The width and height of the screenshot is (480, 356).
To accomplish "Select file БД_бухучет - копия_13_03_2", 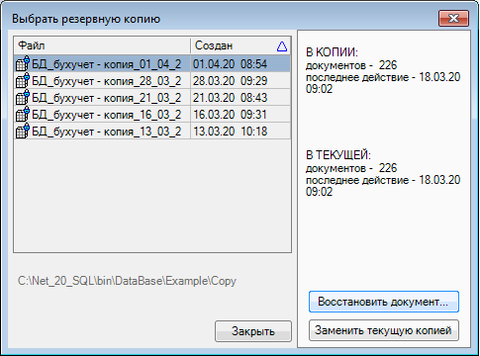I will [107, 132].
